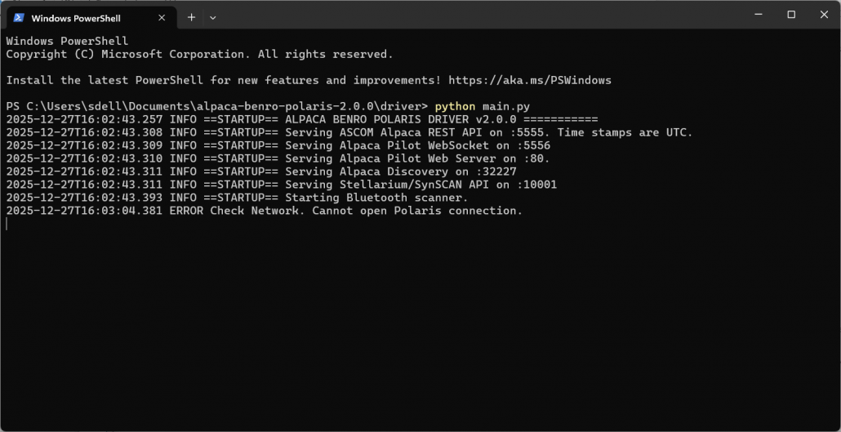
Task: Maximize the terminal window
Action: coord(791,15)
